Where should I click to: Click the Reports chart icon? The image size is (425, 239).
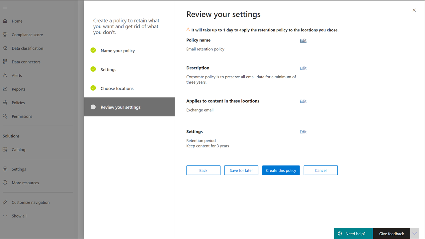pos(5,89)
